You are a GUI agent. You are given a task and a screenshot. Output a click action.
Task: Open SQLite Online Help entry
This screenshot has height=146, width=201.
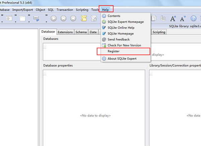coord(121,28)
